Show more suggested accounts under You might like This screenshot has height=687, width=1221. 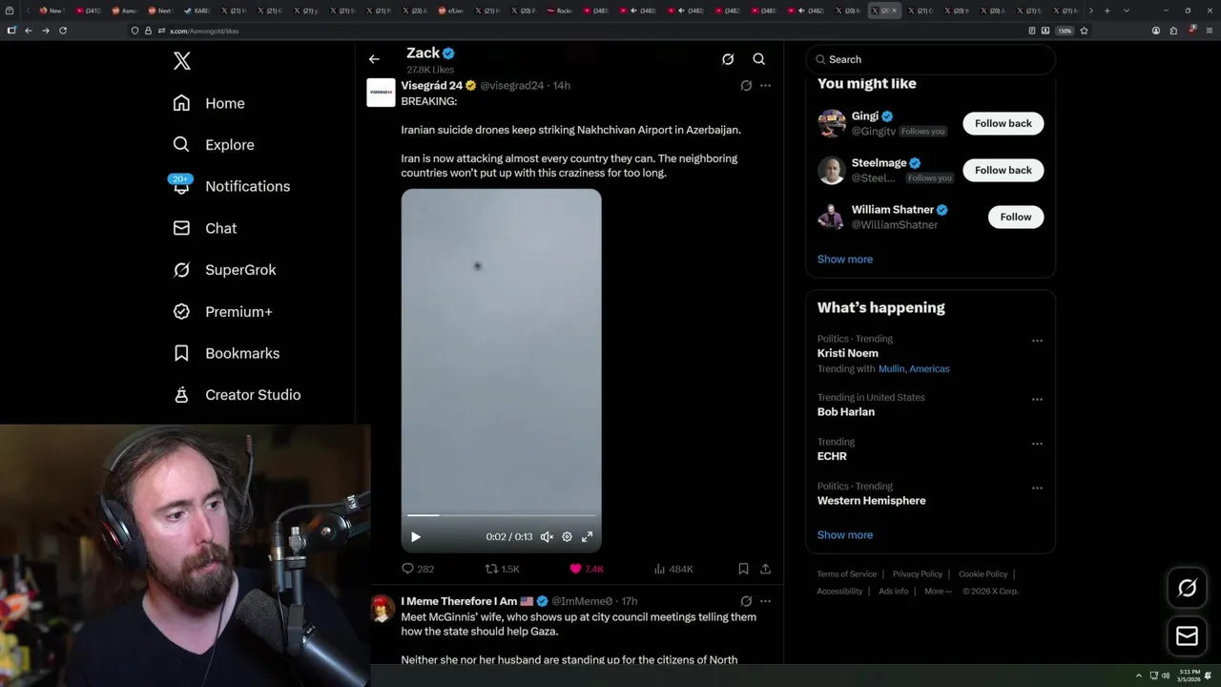pyautogui.click(x=845, y=260)
